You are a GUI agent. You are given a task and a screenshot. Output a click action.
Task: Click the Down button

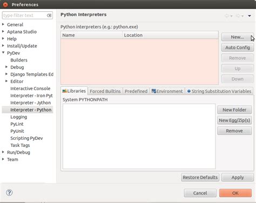(x=238, y=79)
